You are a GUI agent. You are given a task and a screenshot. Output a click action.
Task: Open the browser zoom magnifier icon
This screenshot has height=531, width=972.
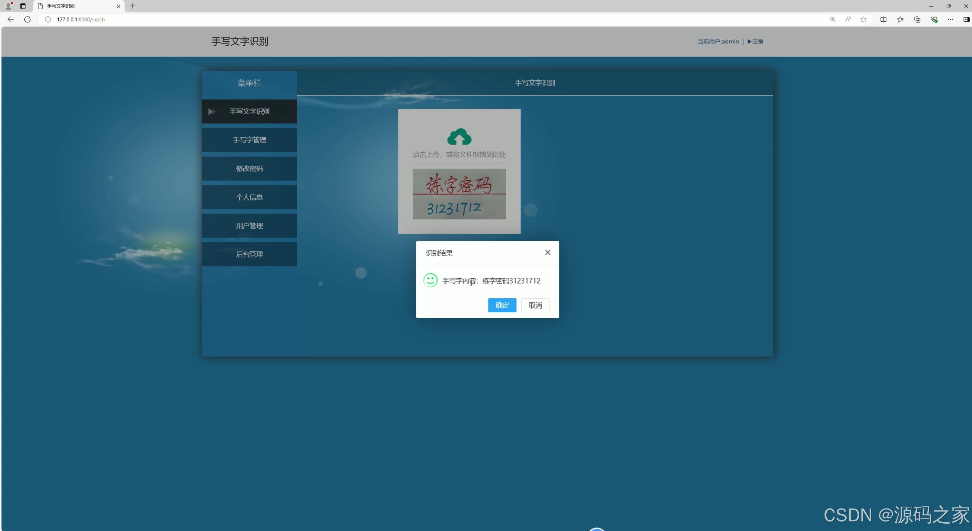[x=832, y=19]
